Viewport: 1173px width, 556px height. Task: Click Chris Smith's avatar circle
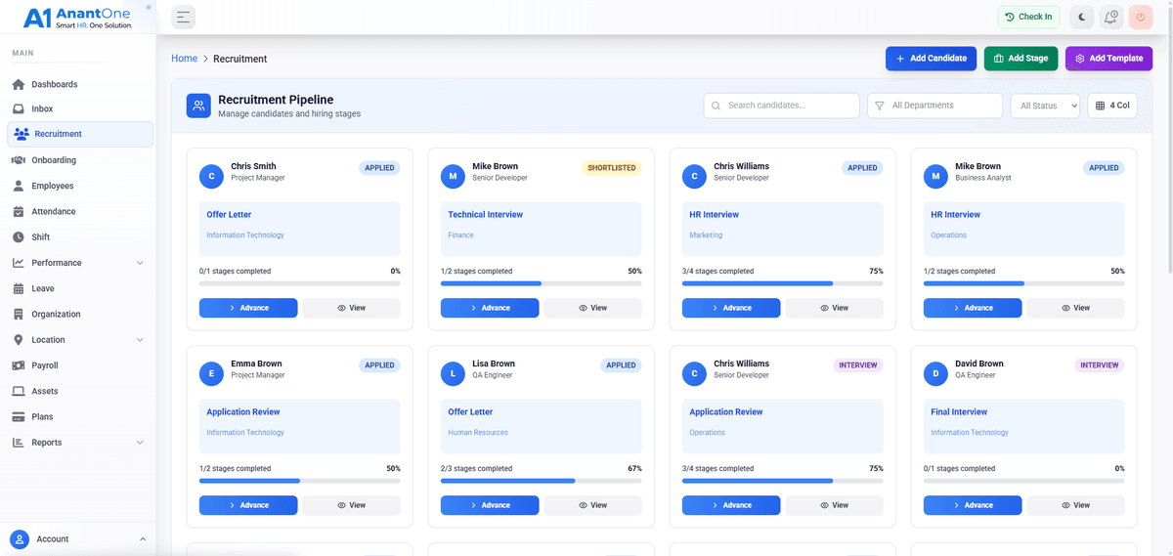[x=211, y=177]
